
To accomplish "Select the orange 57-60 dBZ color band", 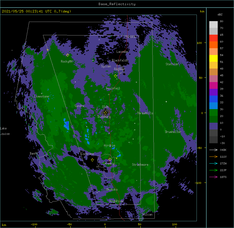I will tap(213, 45).
